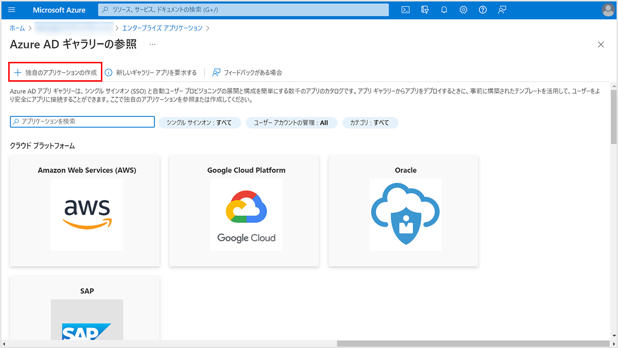Open フィードバックがある場合 in the toolbar
This screenshot has width=618, height=348.
coord(247,72)
